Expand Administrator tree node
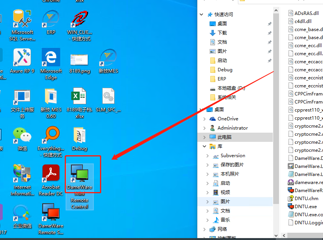323x240 pixels. (204, 128)
